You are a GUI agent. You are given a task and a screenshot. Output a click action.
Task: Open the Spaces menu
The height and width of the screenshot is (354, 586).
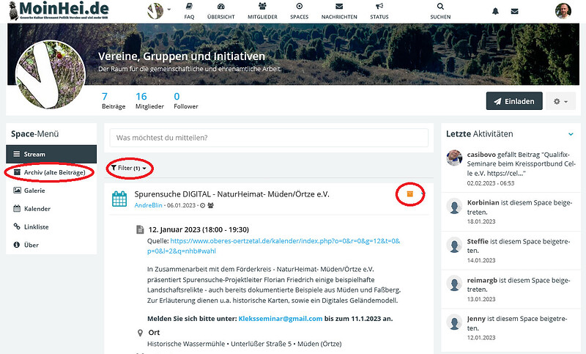click(299, 11)
